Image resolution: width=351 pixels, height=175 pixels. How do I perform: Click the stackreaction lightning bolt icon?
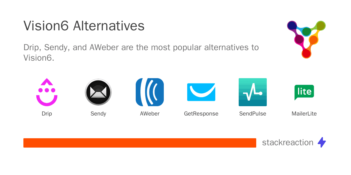click(x=322, y=142)
